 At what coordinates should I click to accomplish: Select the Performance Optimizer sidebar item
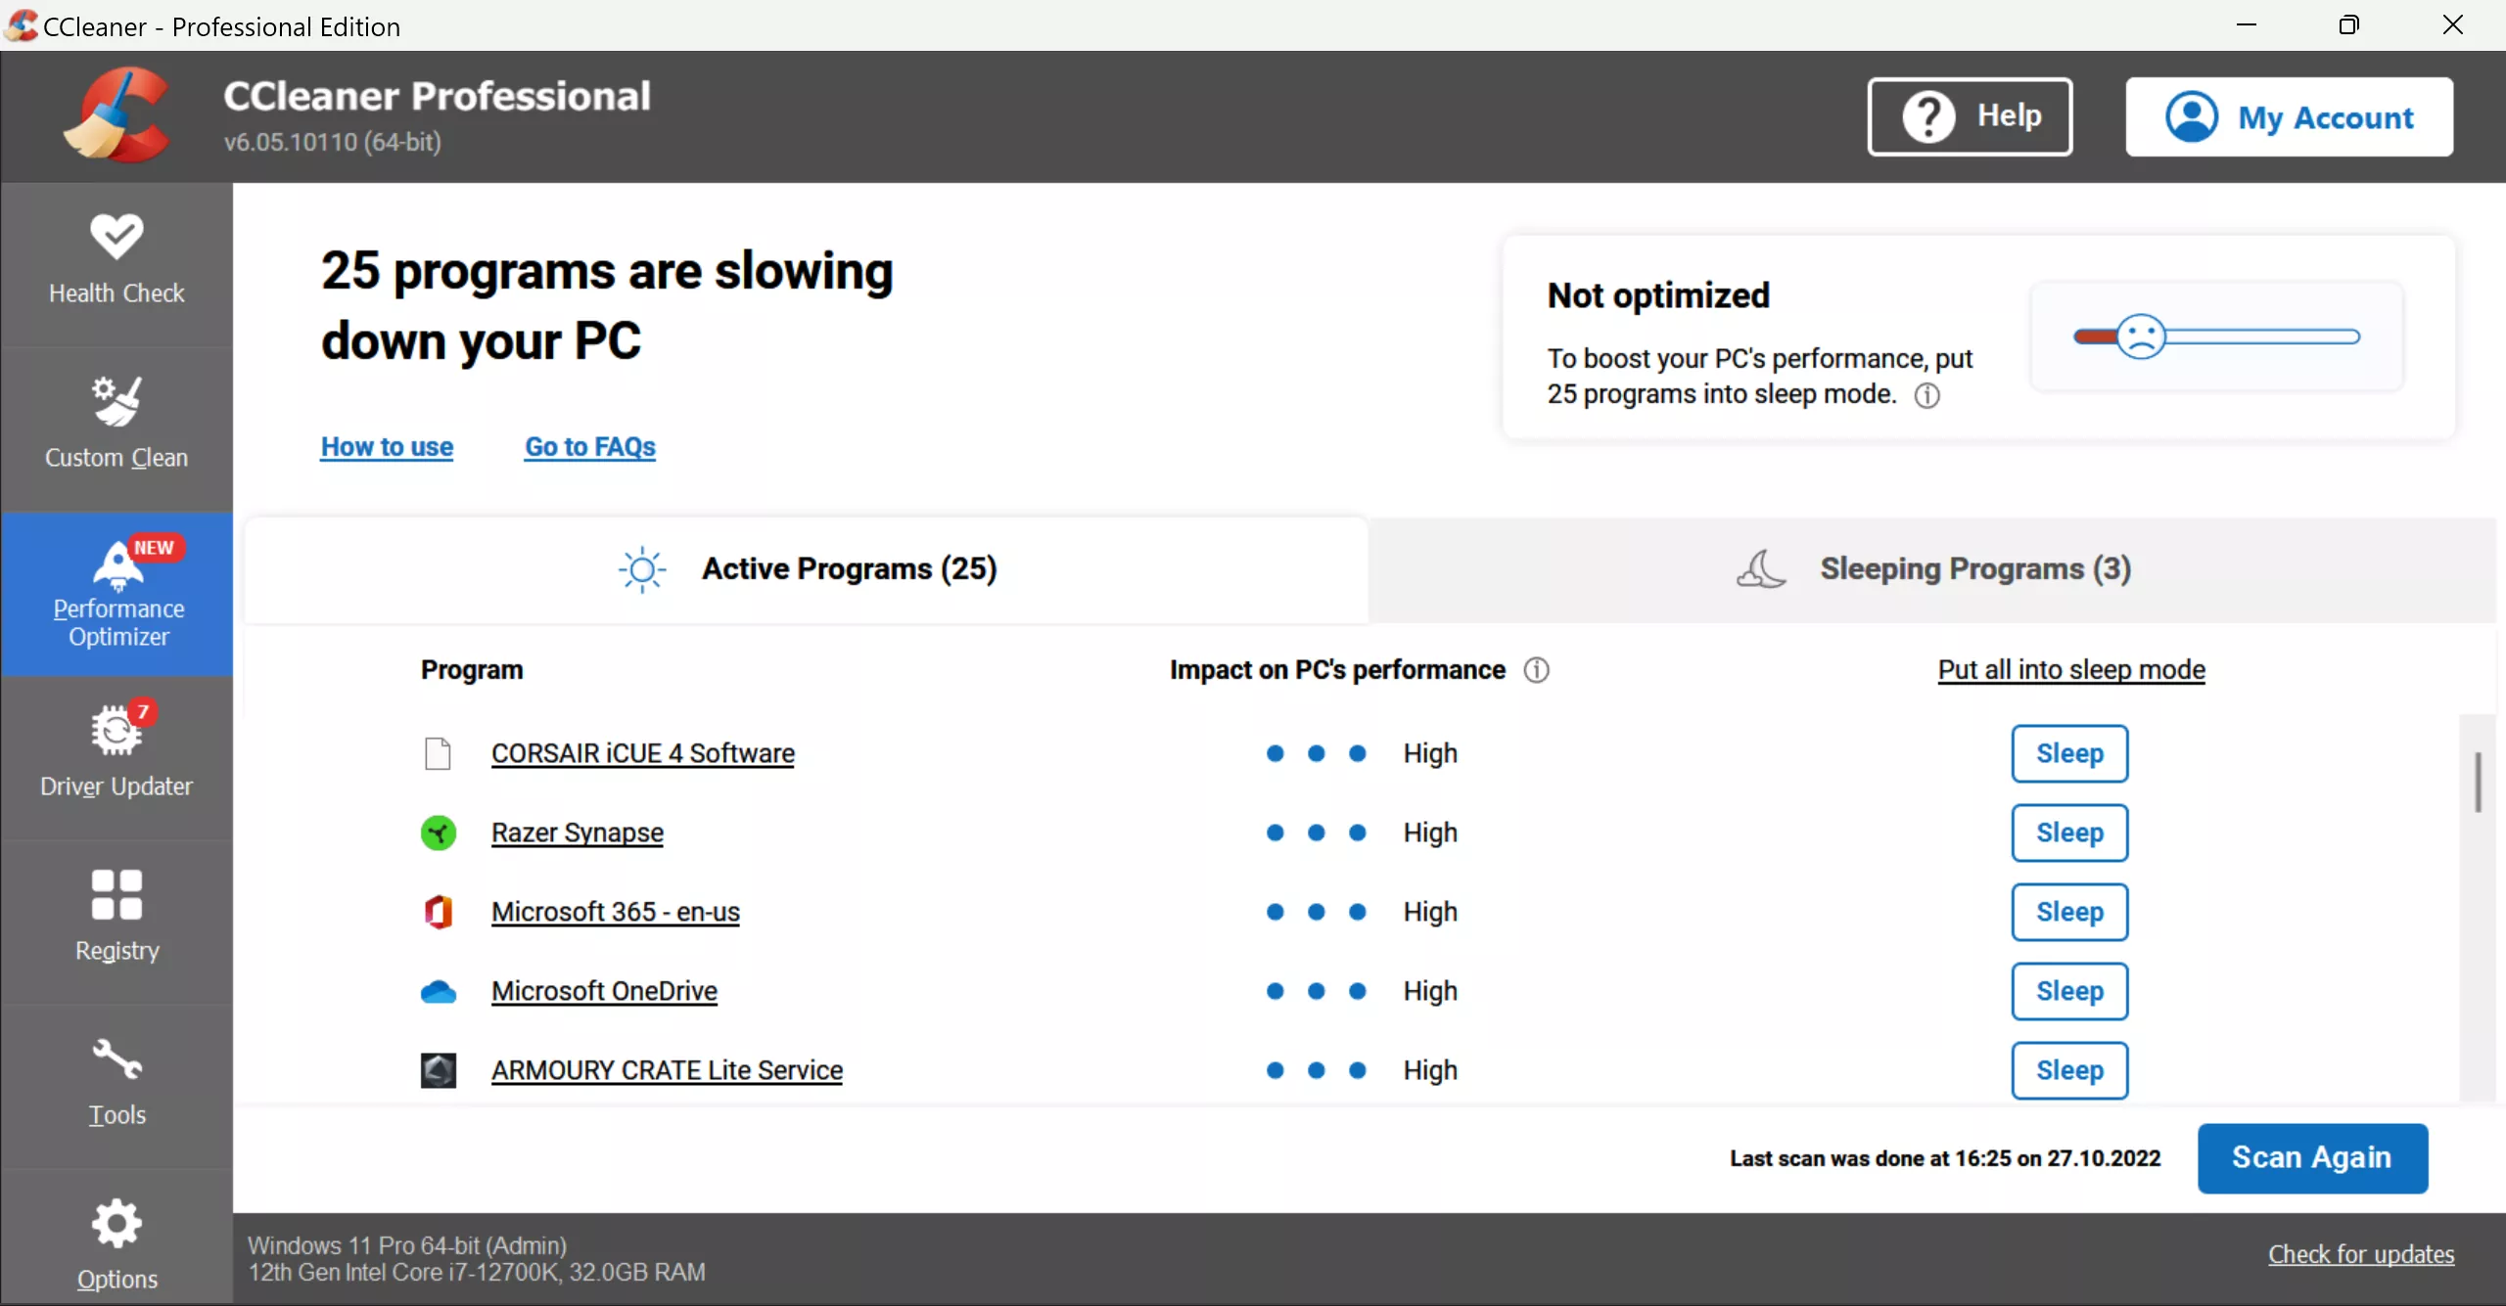pos(116,594)
